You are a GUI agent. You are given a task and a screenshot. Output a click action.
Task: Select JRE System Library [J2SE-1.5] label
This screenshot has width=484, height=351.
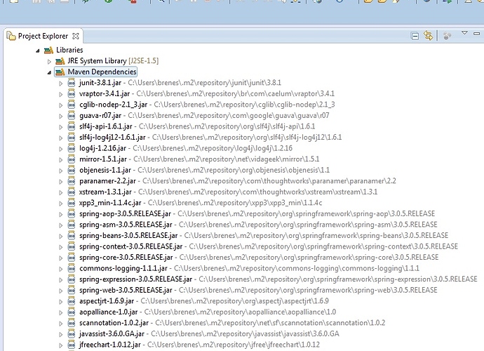click(x=113, y=61)
